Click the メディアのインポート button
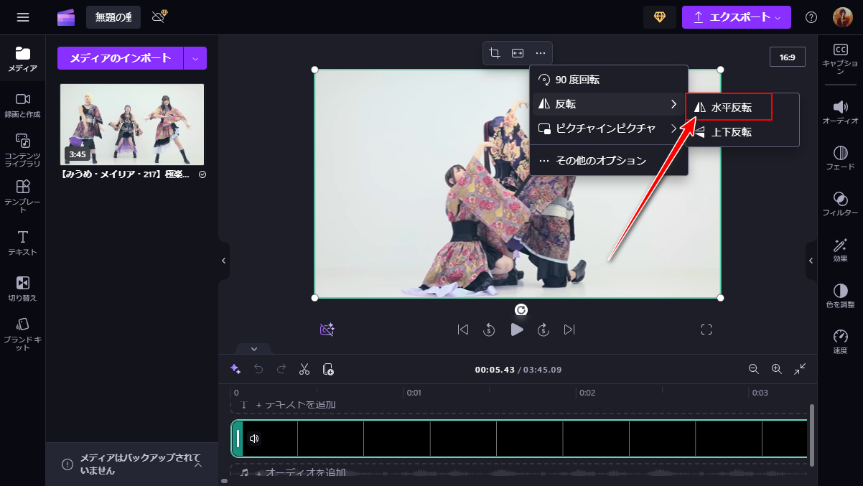Viewport: 863px width, 486px height. (x=120, y=58)
